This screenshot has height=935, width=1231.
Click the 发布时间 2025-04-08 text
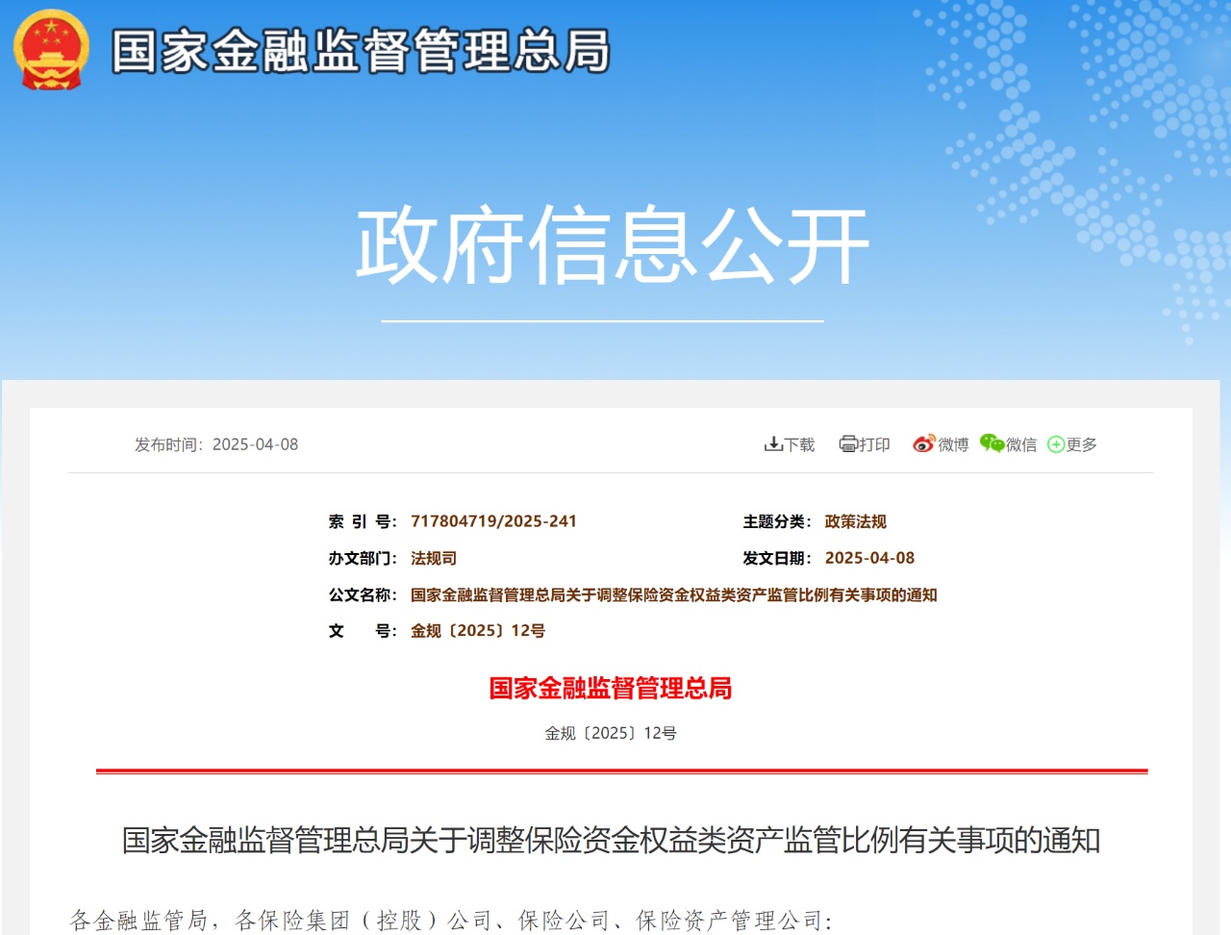[x=216, y=444]
